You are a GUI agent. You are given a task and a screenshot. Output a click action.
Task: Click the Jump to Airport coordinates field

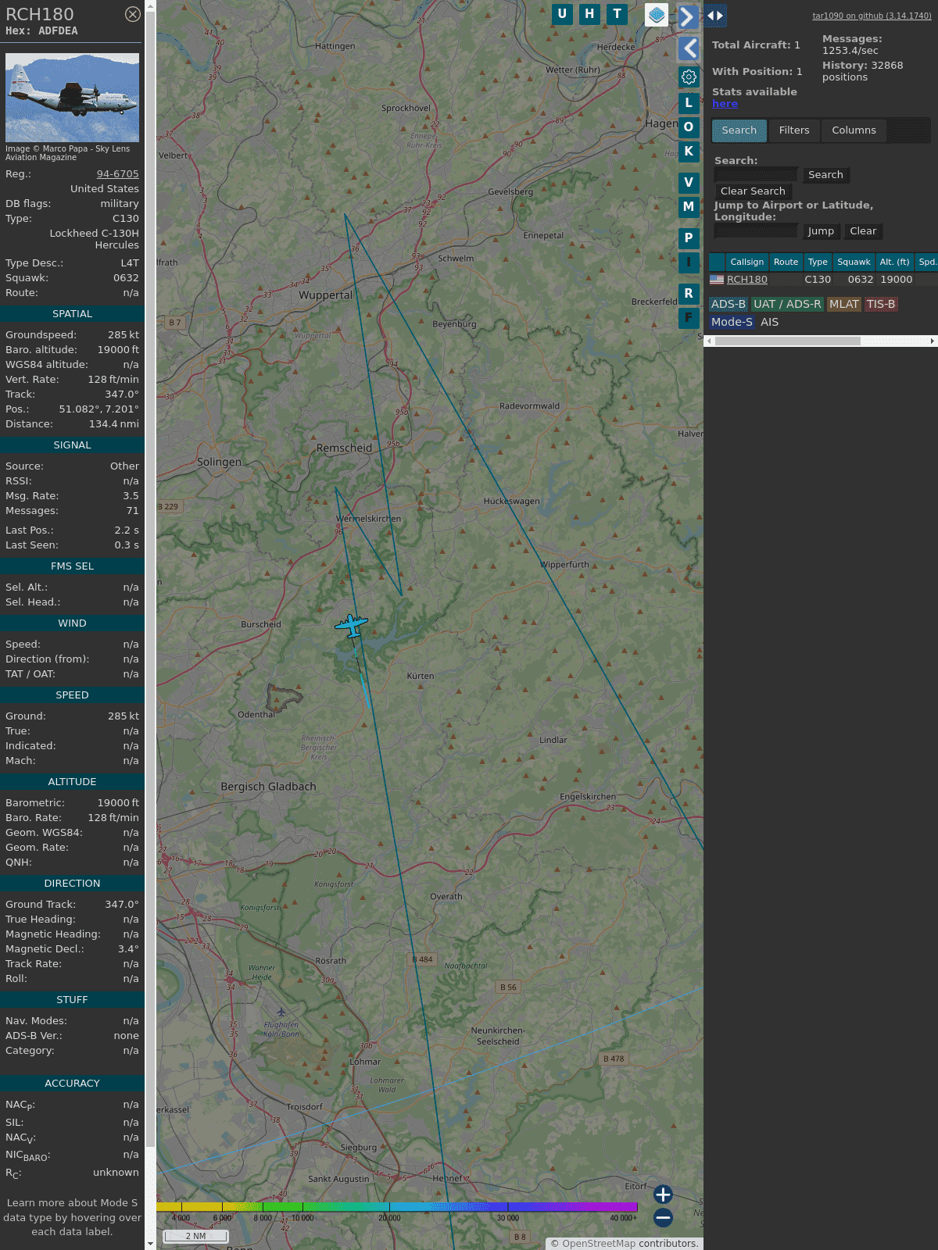[x=756, y=231]
